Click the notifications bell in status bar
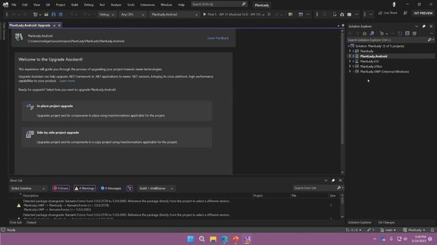The width and height of the screenshot is (437, 245). [432, 230]
